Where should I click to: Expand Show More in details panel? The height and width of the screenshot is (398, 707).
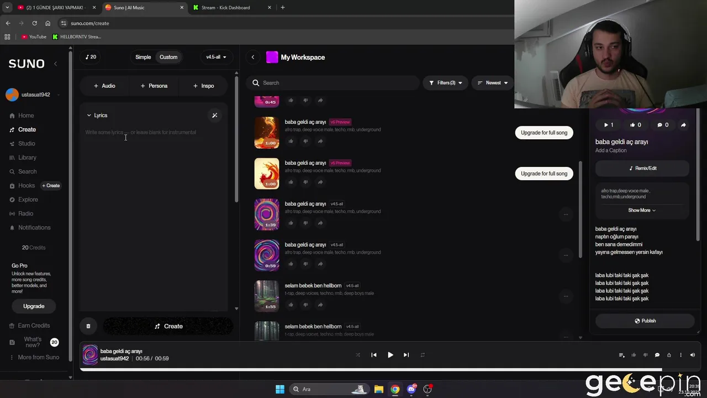[642, 211]
